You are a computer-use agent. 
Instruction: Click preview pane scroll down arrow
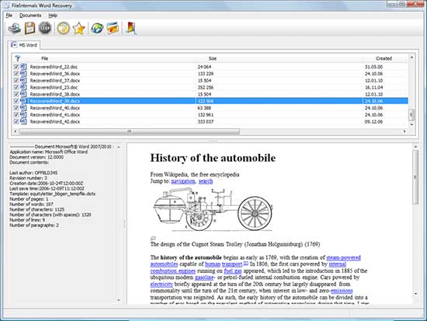tap(415, 294)
